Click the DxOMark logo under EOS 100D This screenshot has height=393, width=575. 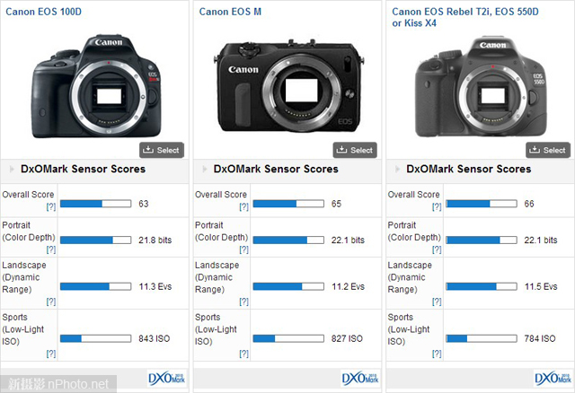[x=167, y=379]
